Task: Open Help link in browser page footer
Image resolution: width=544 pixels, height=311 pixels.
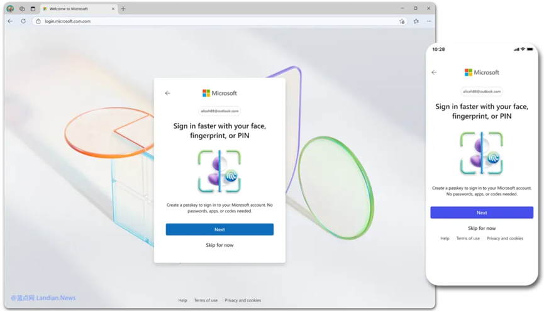Action: coord(182,300)
